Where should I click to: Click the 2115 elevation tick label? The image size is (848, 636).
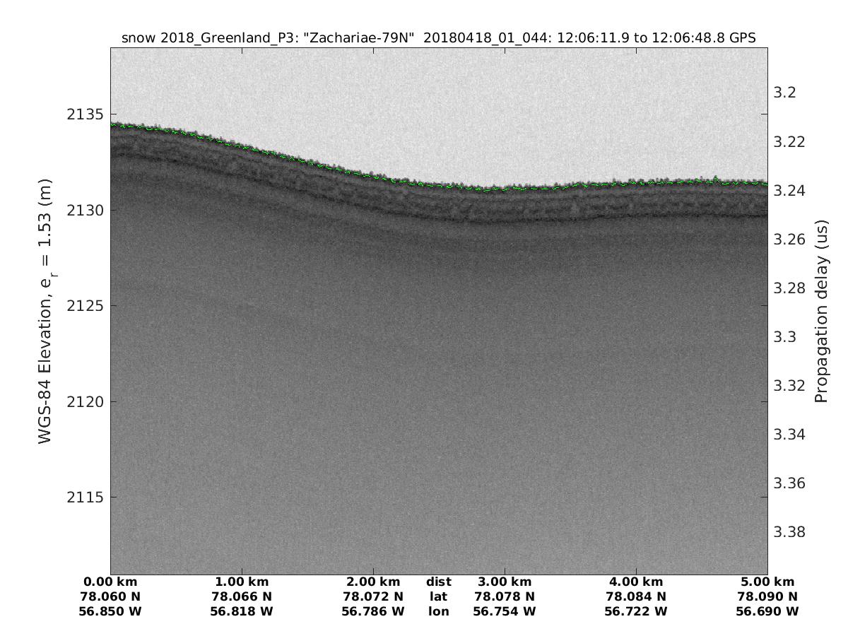(86, 497)
